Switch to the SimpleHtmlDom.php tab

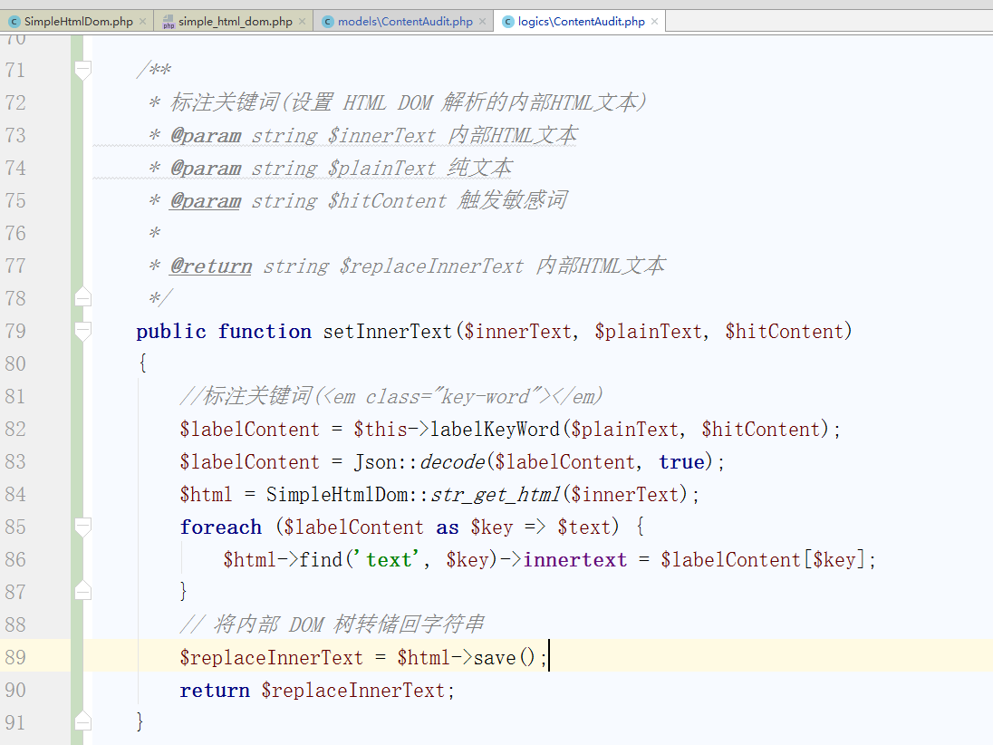78,21
